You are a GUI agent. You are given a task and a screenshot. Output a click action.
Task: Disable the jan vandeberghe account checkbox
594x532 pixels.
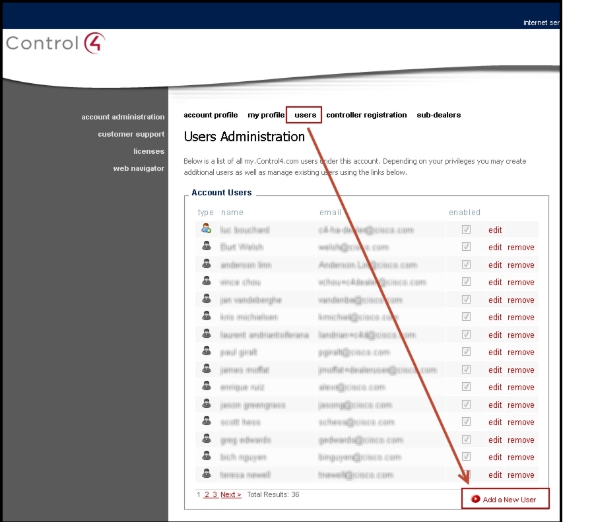click(467, 300)
